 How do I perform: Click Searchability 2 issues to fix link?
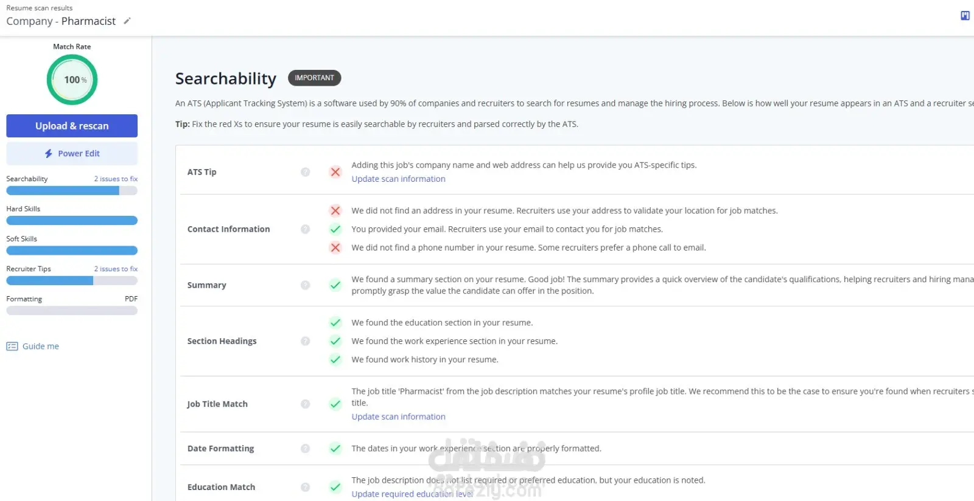116,179
